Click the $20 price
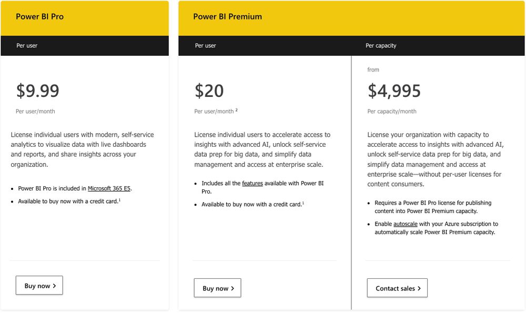The image size is (526, 313). (209, 91)
